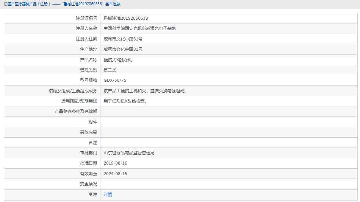The height and width of the screenshot is (202, 360).
Task: Click approval date 2019-08-16
Action: tap(115, 163)
